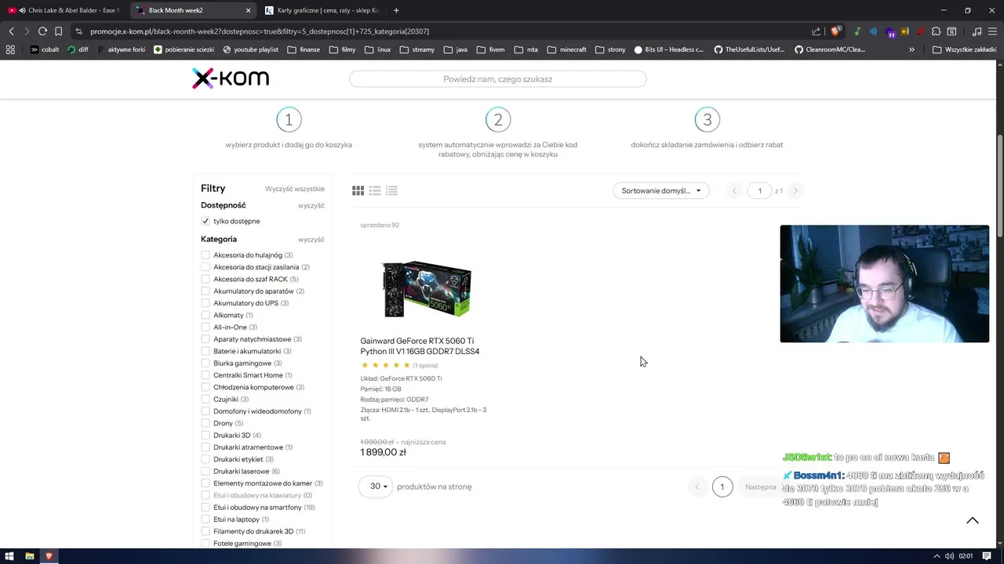Click volume icon in system tray
This screenshot has height=564, width=1004.
(949, 556)
